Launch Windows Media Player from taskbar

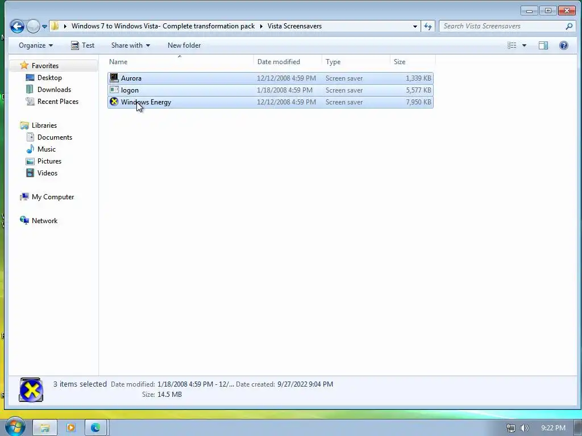click(x=70, y=428)
